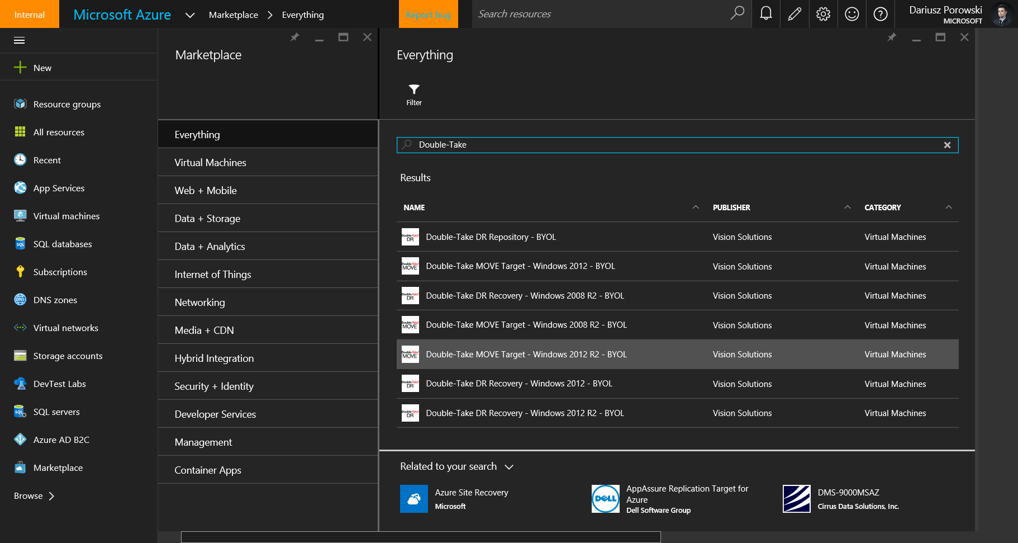Click the DMS-9000MSAZ logo tile
Screen dimensions: 1018x543
click(797, 499)
